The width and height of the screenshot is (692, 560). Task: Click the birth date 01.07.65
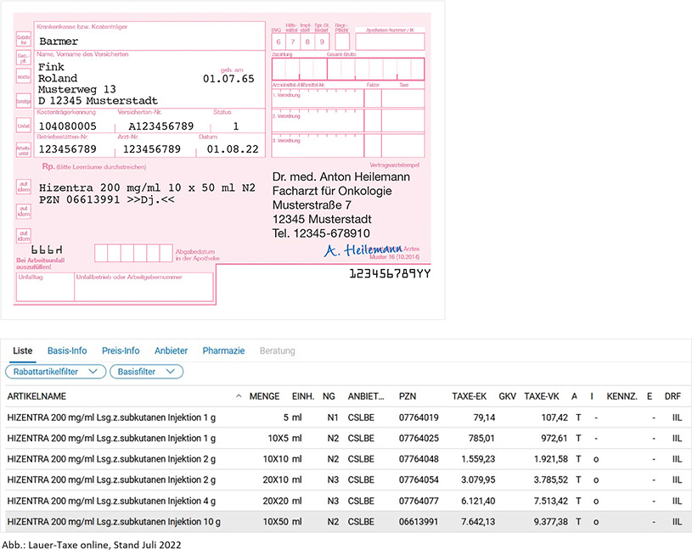(x=228, y=79)
